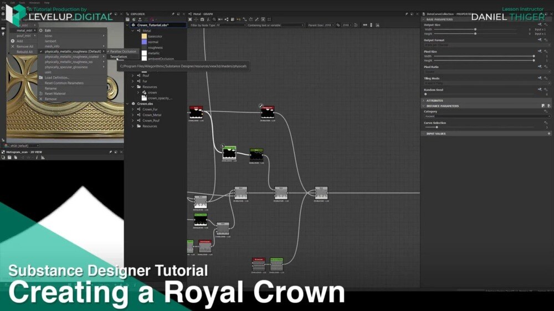This screenshot has height=311, width=554.
Task: Open the Filter by Node Type dropdown
Action: pos(231,25)
